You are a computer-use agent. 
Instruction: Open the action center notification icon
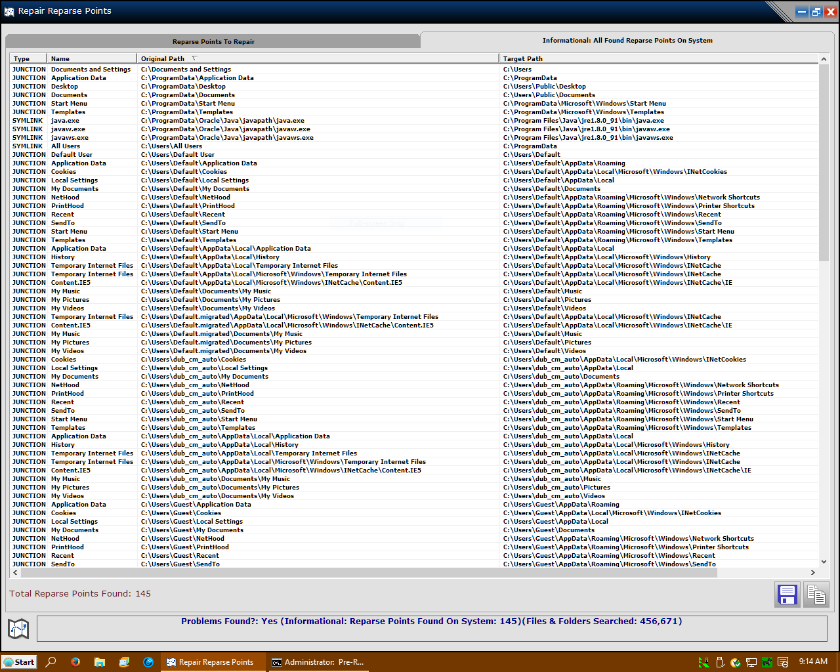(x=783, y=662)
